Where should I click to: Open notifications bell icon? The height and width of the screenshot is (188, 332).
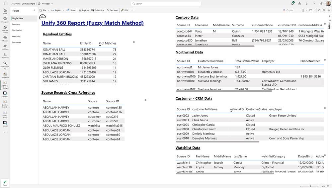click(292, 4)
